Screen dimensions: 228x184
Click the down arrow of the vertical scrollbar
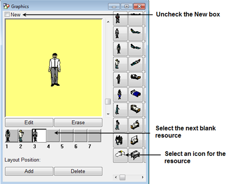point(108,114)
